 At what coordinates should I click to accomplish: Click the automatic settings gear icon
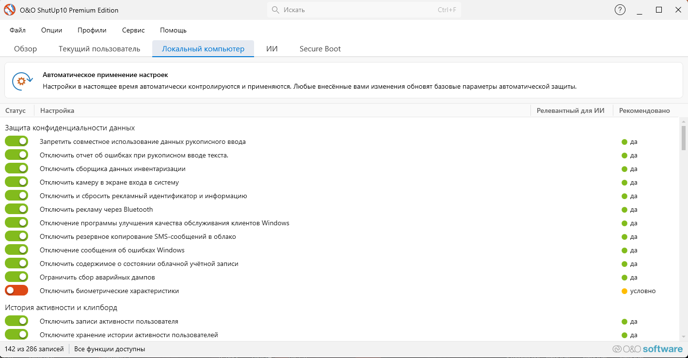pos(22,81)
